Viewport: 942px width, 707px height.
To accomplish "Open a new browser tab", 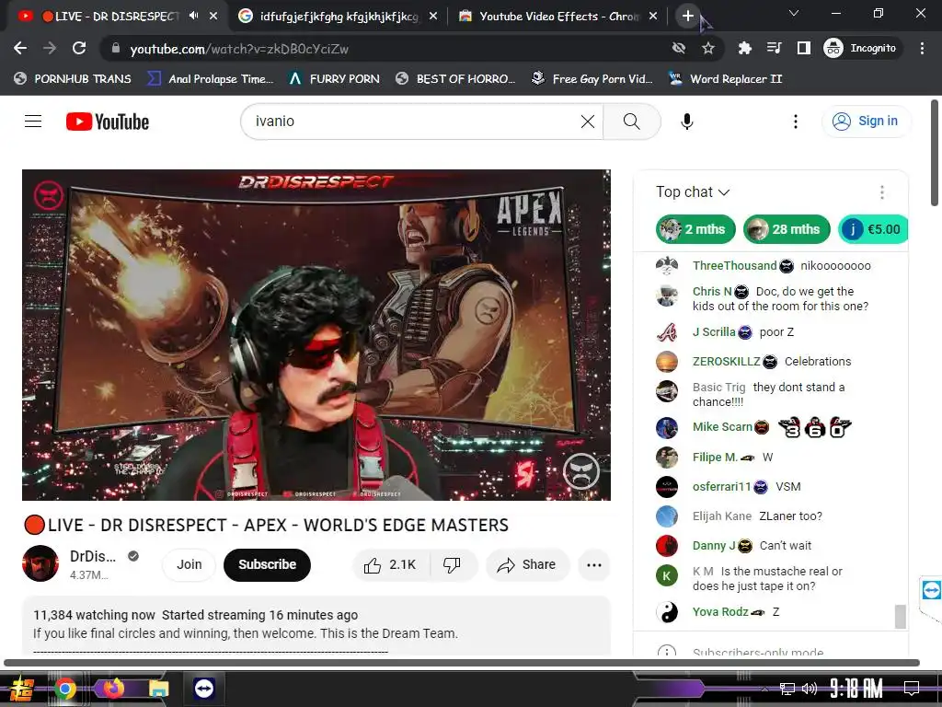I will click(x=688, y=17).
